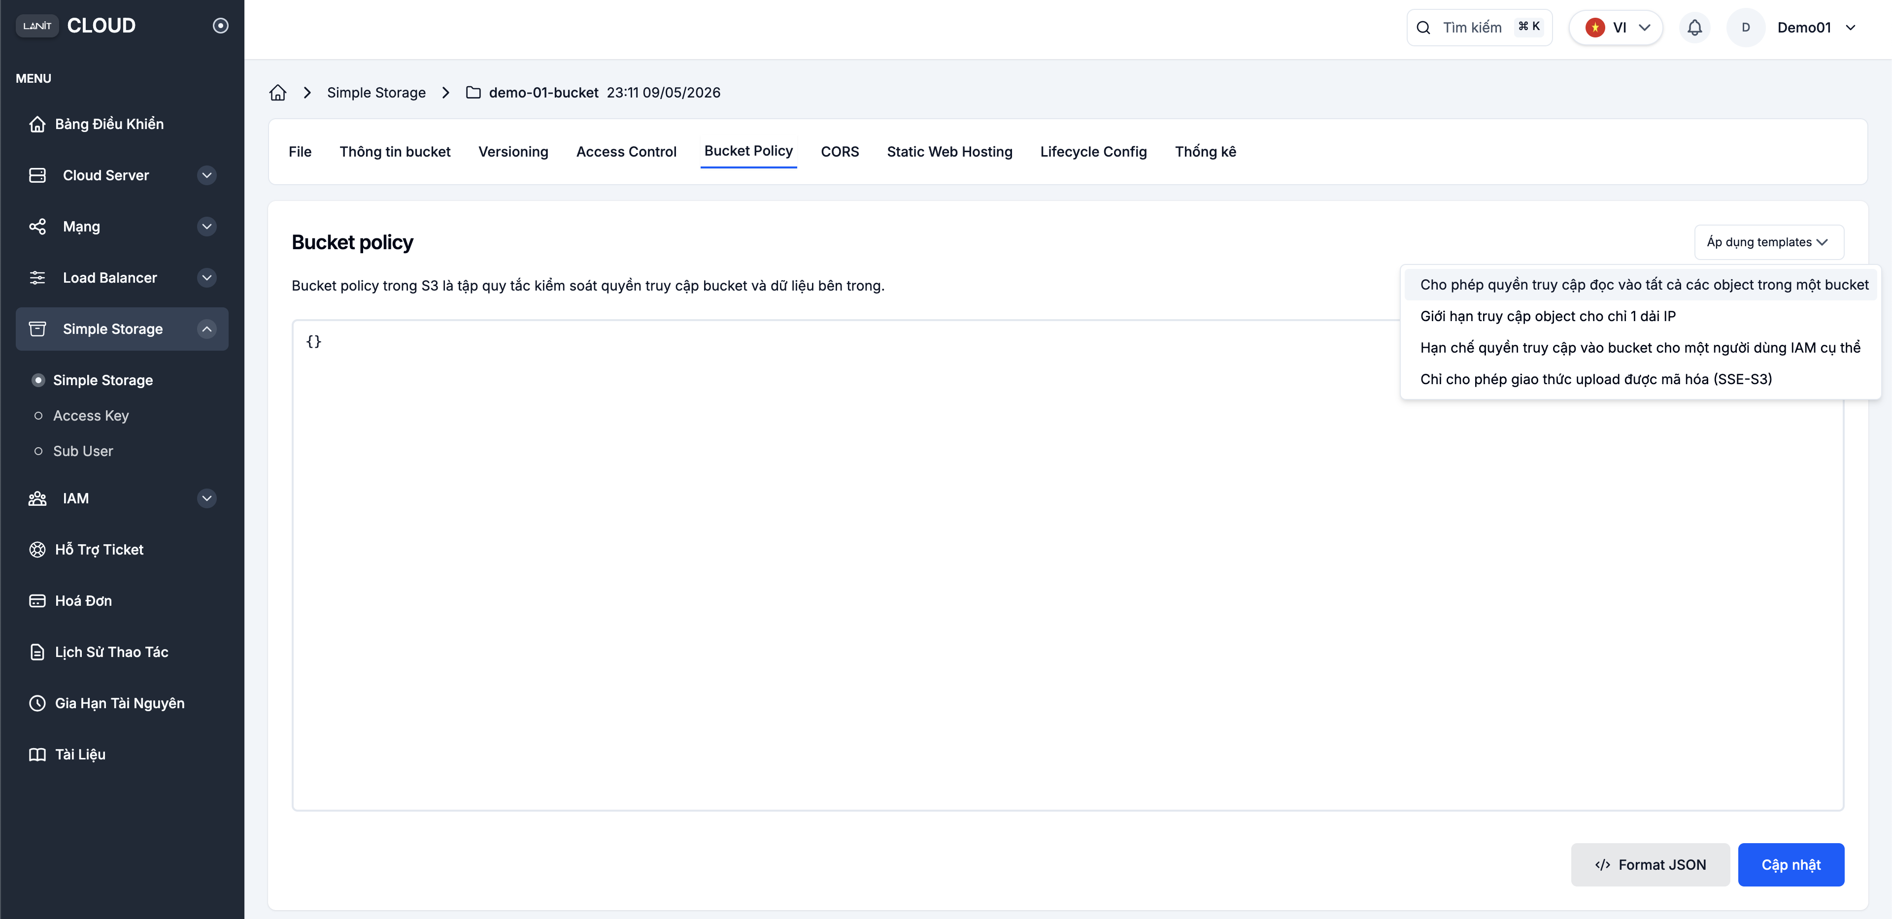Switch to Lifecycle Config tab

click(x=1094, y=152)
